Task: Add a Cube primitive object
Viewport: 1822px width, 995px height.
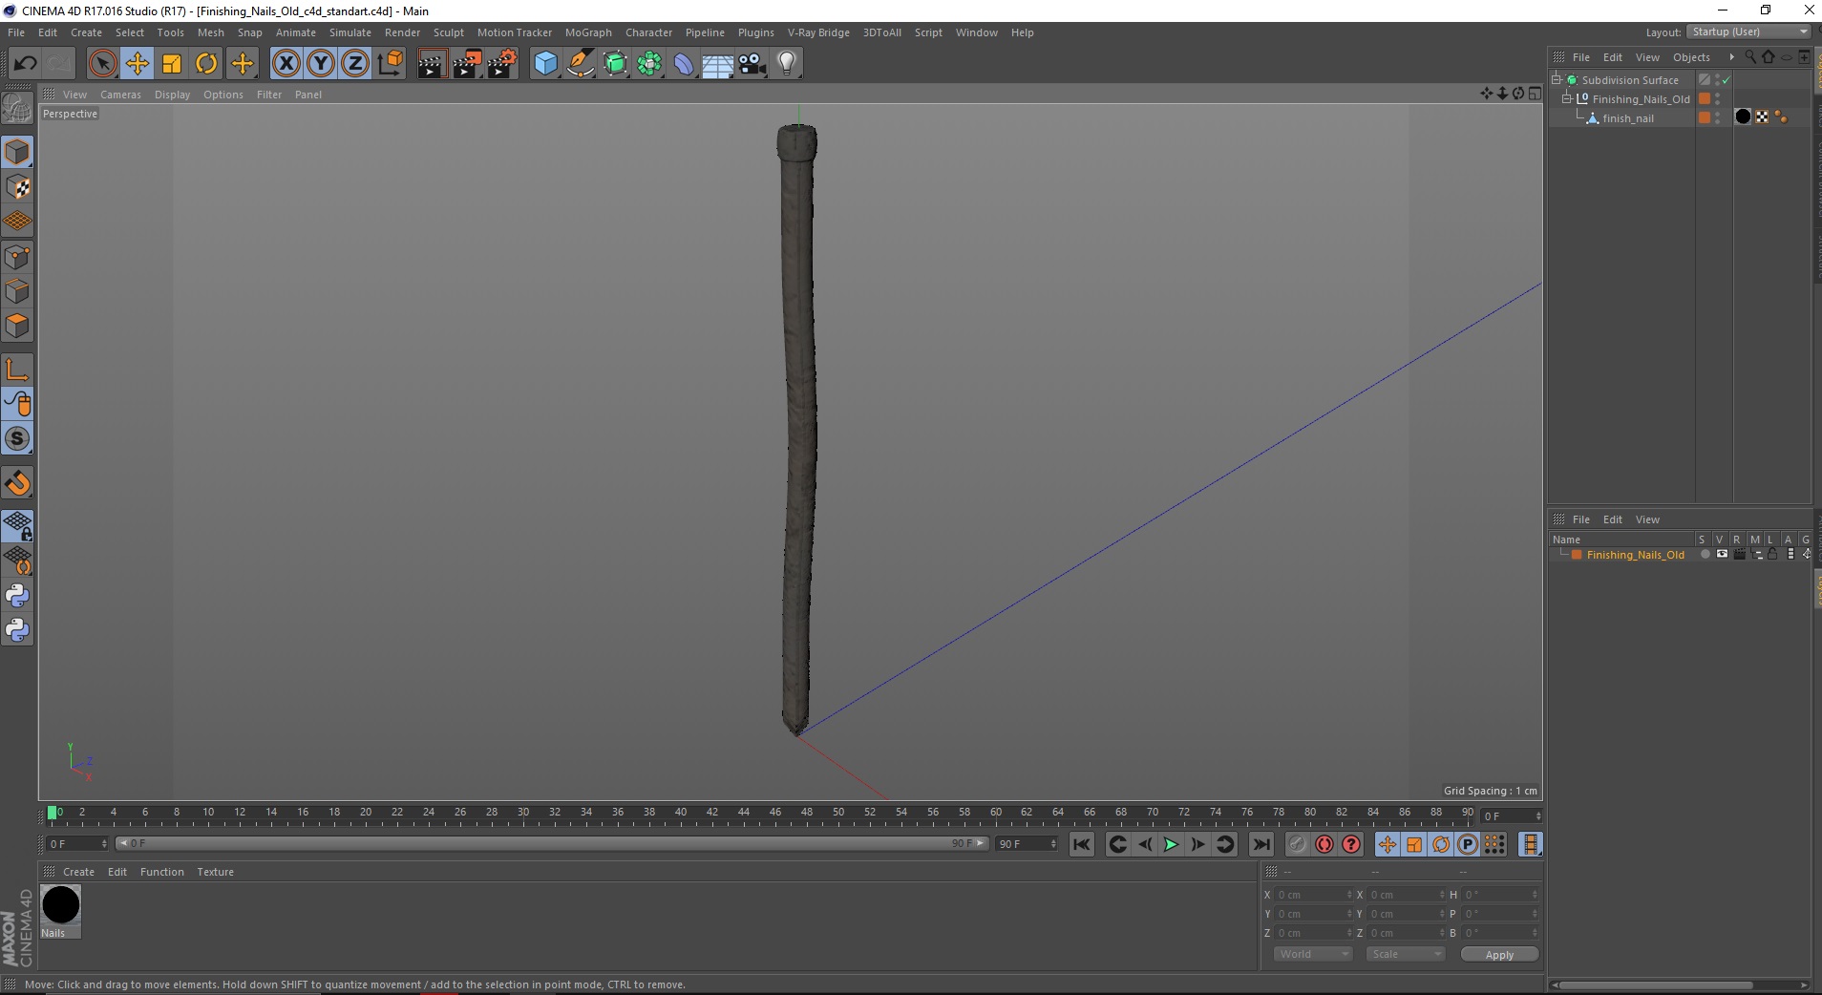Action: point(545,64)
